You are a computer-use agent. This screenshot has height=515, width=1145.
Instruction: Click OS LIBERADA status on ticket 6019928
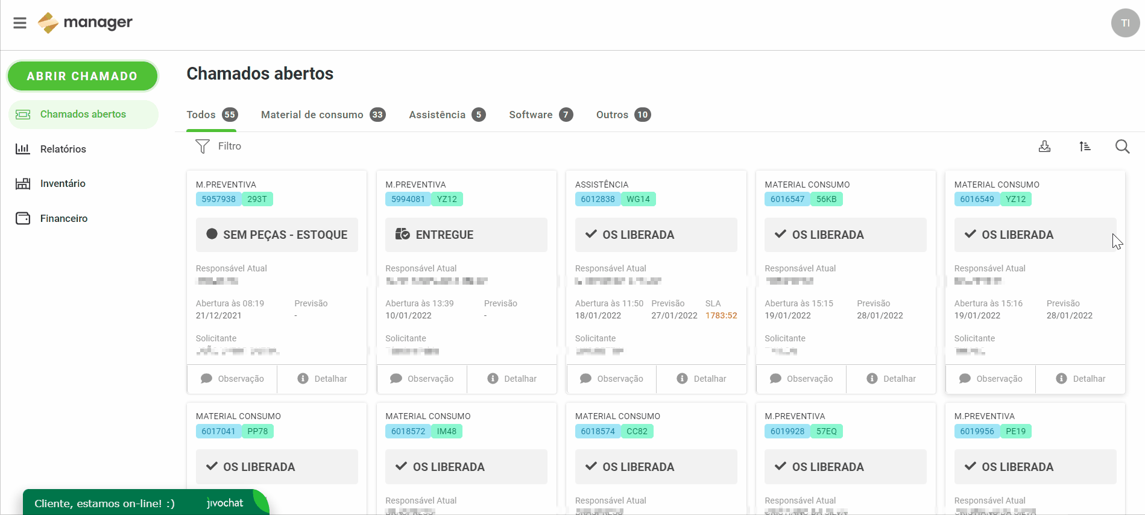845,467
